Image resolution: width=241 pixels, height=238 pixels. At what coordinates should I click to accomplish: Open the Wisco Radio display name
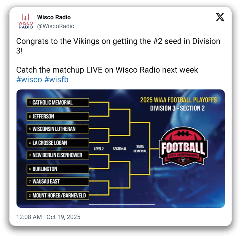54,17
